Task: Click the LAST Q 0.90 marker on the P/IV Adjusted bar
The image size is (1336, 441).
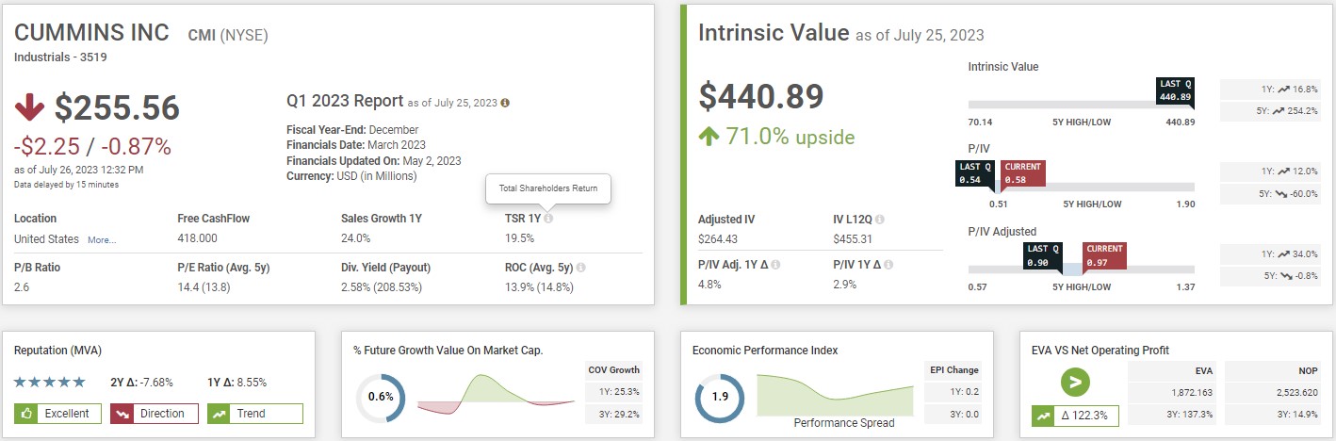Action: (1043, 255)
